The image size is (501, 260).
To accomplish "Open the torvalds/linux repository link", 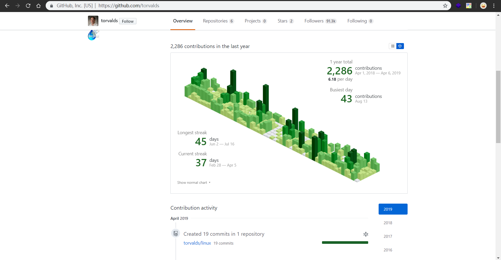I will [x=197, y=243].
